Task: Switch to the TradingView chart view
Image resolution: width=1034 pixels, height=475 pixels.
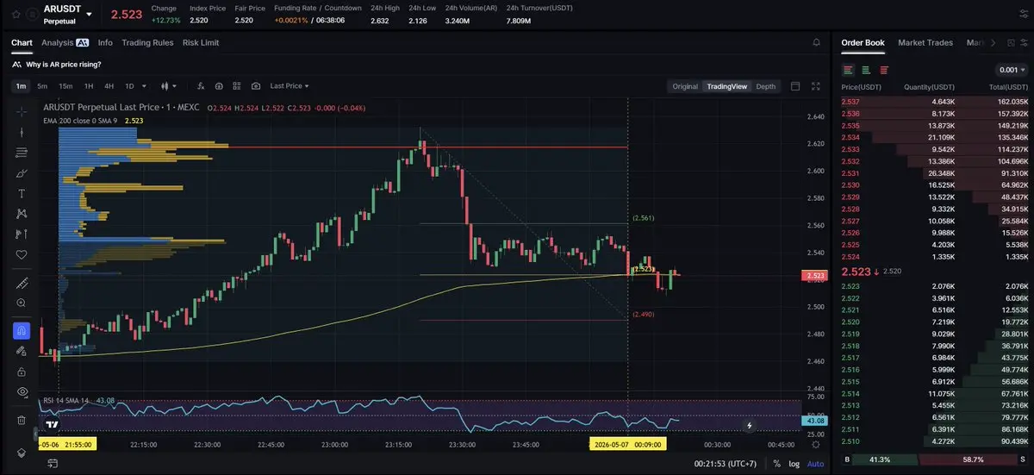Action: click(727, 86)
